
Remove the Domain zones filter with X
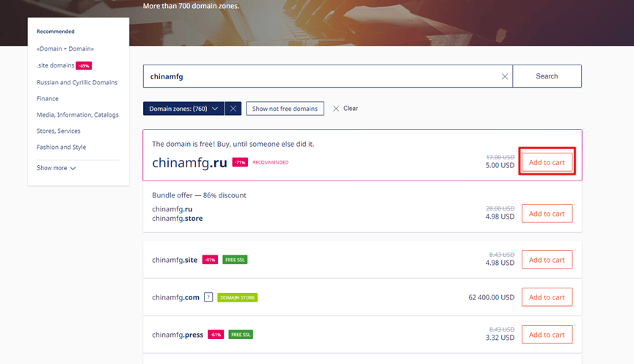tap(233, 109)
